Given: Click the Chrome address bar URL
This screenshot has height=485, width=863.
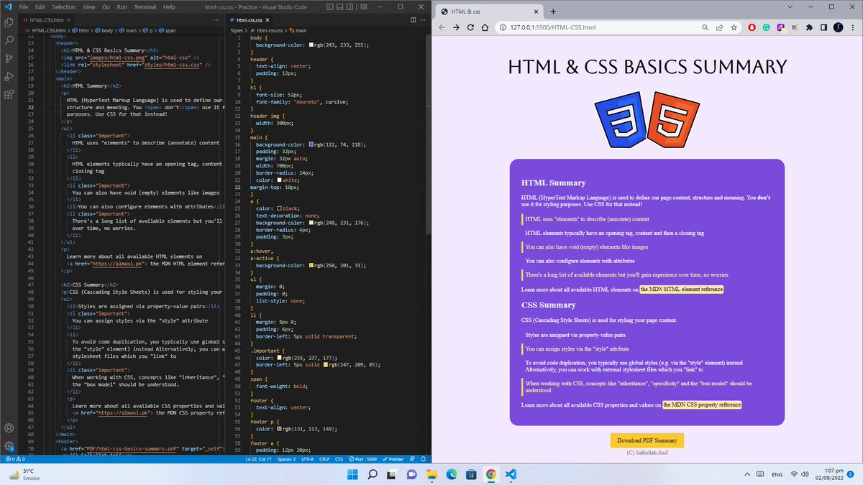Looking at the screenshot, I should (x=552, y=27).
